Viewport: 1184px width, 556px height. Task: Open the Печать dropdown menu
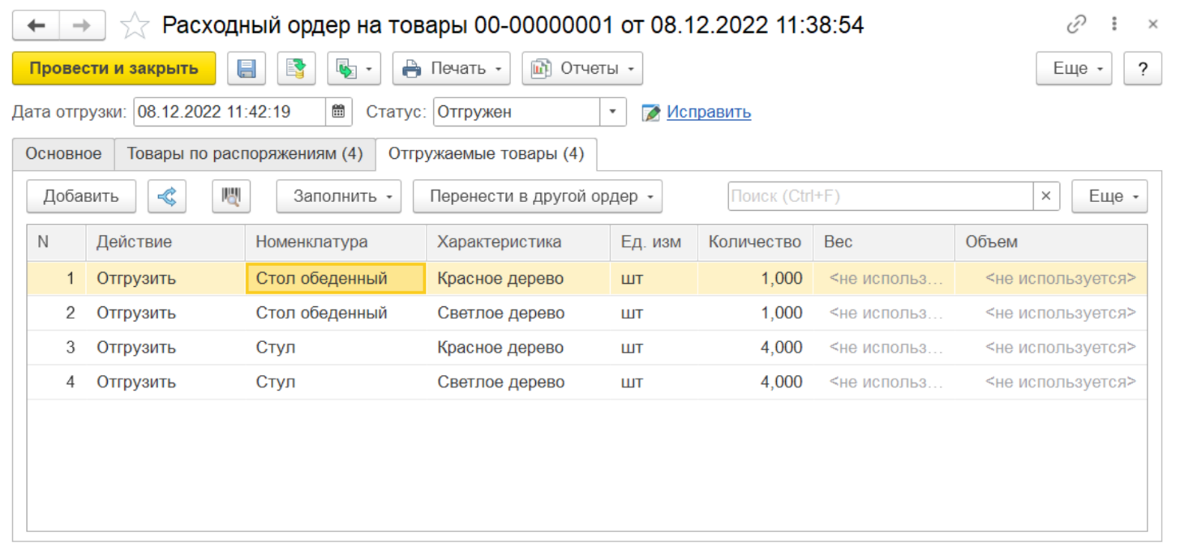[x=452, y=69]
